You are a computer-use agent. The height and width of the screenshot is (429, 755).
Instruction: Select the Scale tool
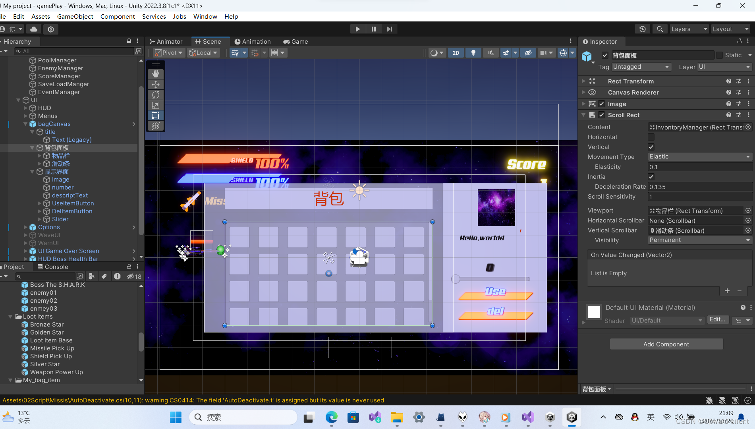click(x=155, y=105)
